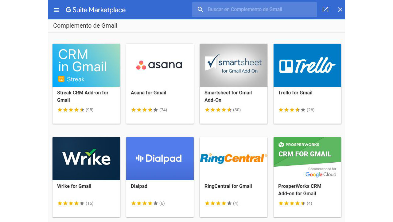The image size is (393, 222).
Task: Open the hamburger navigation menu
Action: point(56,10)
